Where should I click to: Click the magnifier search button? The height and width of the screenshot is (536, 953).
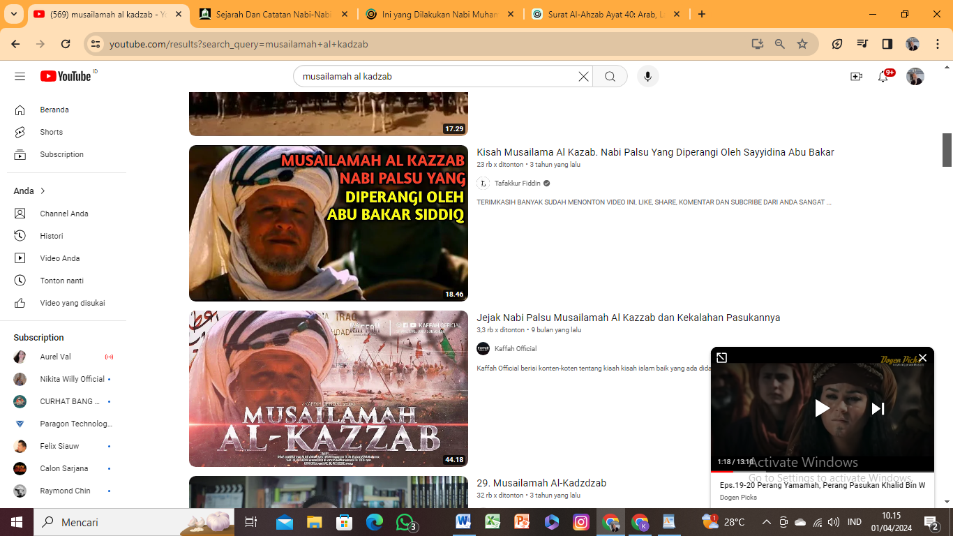tap(610, 77)
